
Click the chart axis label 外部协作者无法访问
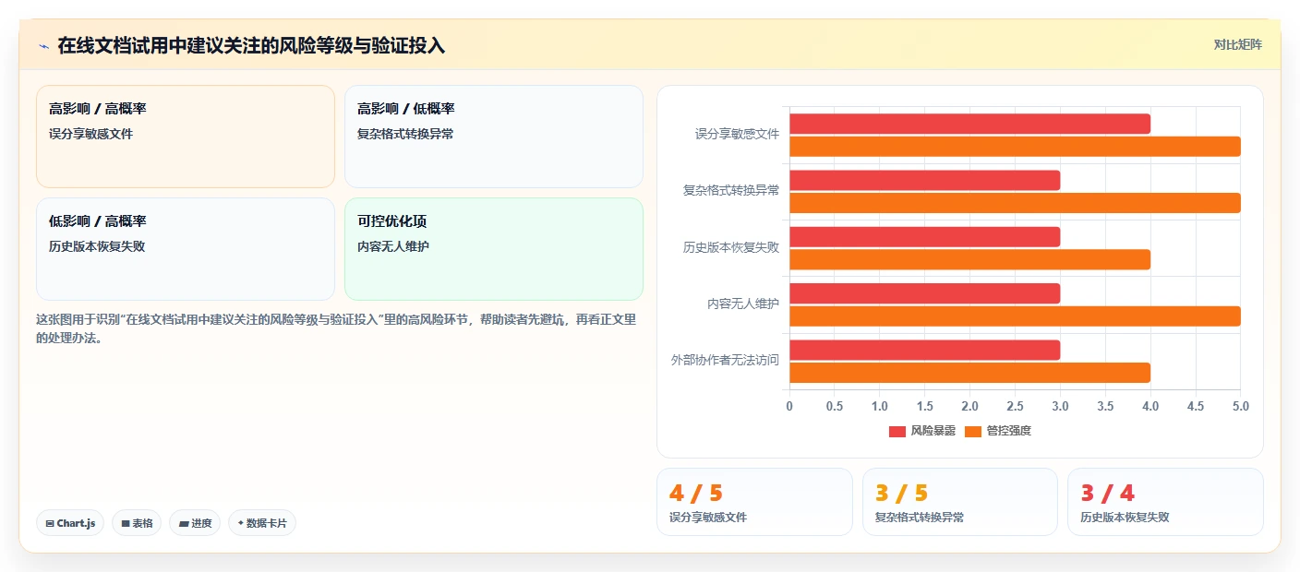(x=725, y=361)
